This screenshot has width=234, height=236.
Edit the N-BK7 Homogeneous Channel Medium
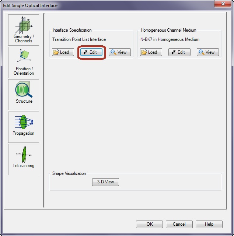click(179, 52)
